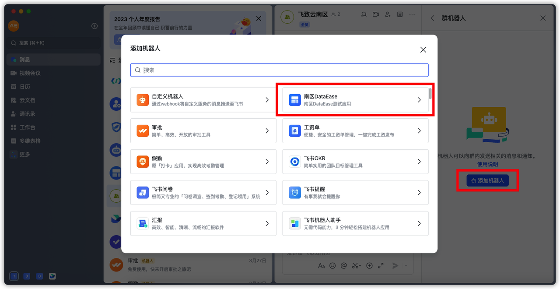Click the 飞致云南区 group avatar
The width and height of the screenshot is (560, 289).
pyautogui.click(x=287, y=17)
